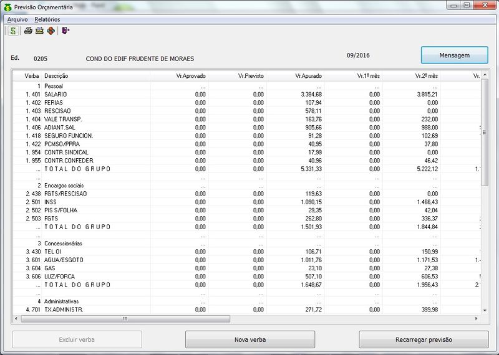Screen dimensions: 499x355
Task: Click the printer icon in toolbar
Action: coord(28,31)
